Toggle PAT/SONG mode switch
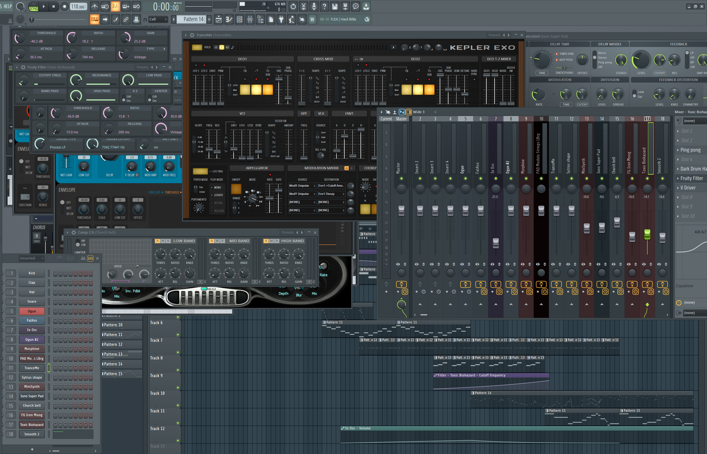 click(x=33, y=7)
